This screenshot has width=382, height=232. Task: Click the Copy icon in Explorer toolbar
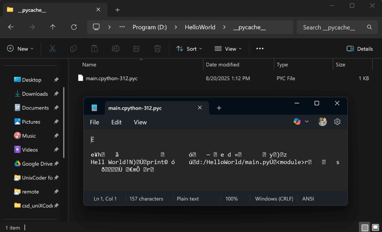pos(73,49)
